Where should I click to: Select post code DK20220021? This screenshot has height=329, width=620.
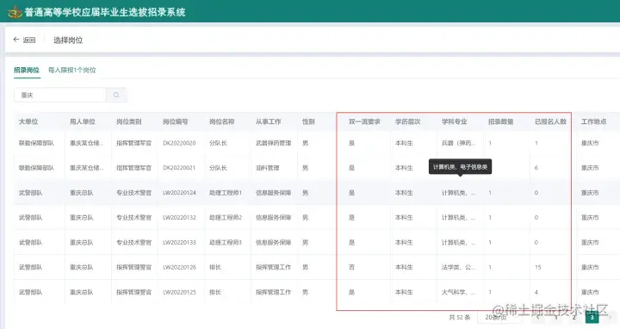[x=179, y=168]
